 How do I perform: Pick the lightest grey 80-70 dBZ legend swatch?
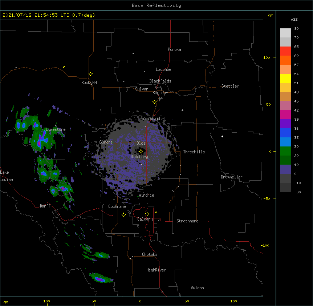285,33
